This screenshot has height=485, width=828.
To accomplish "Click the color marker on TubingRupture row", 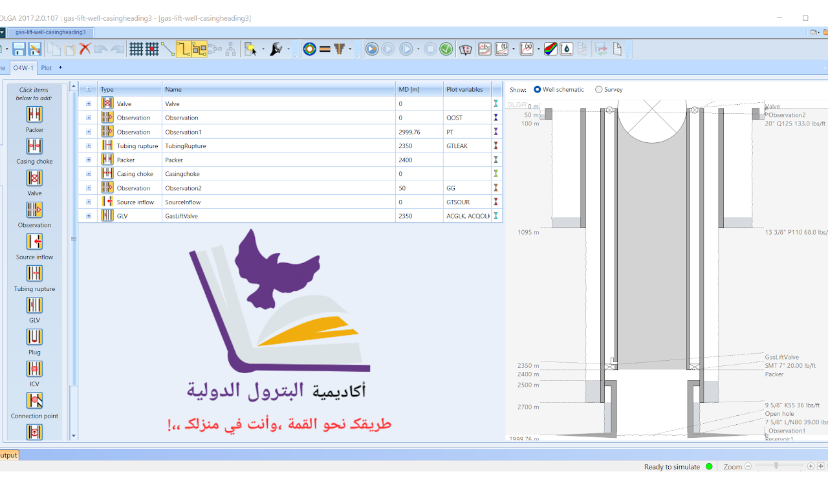I will (x=496, y=146).
